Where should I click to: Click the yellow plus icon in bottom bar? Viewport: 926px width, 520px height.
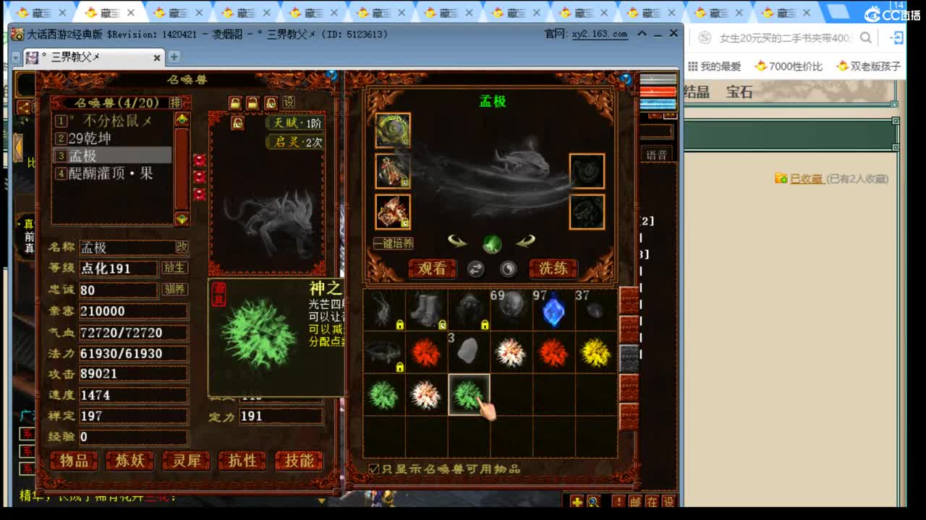pos(577,501)
